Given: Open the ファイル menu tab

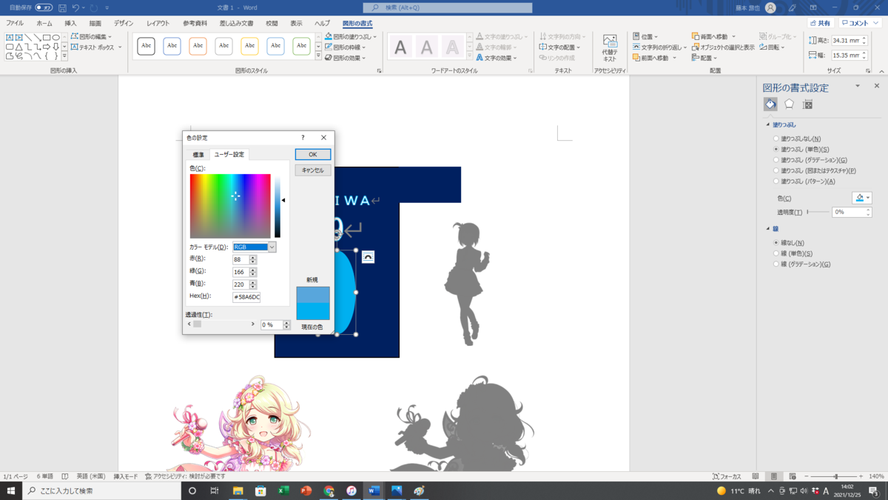Looking at the screenshot, I should click(15, 24).
